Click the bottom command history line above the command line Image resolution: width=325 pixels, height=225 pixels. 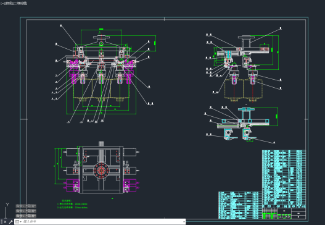click(26, 216)
